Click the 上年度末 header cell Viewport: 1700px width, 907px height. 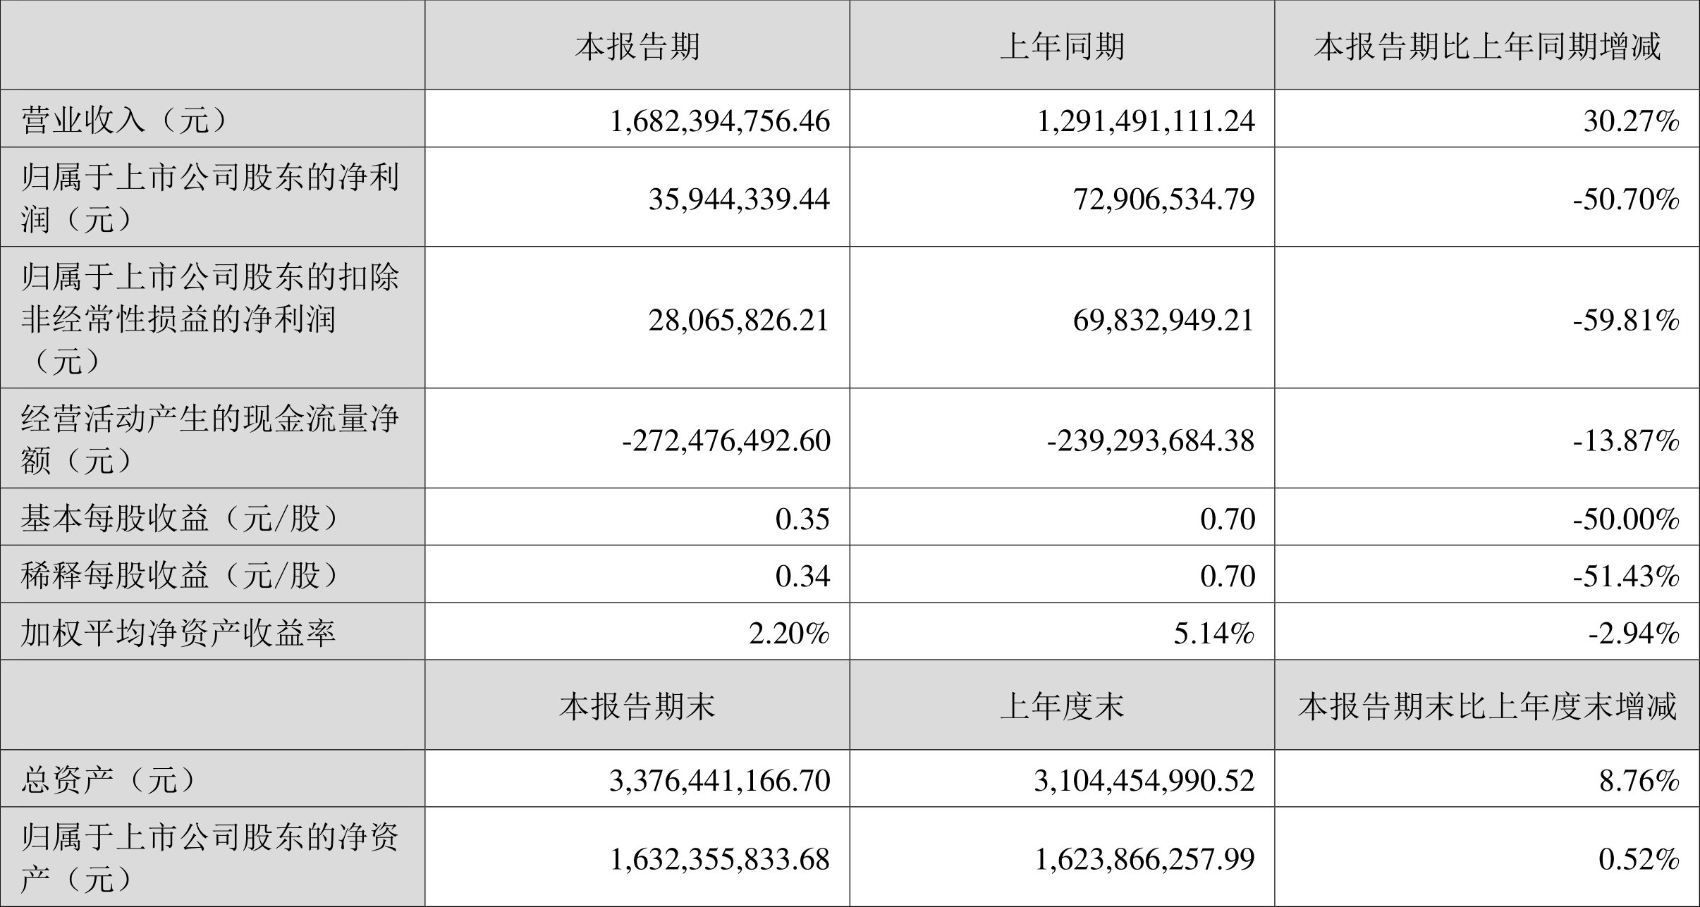1062,705
